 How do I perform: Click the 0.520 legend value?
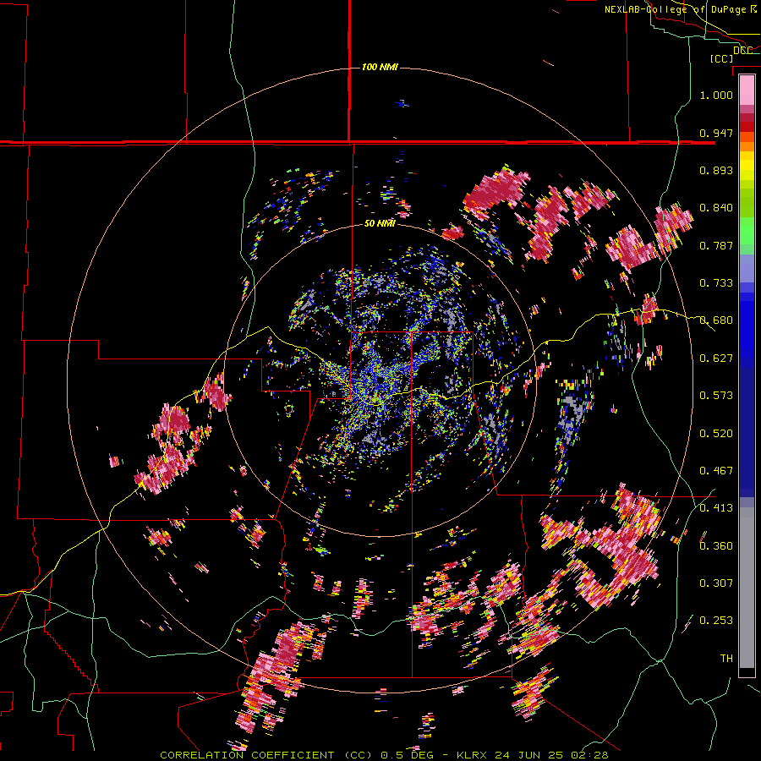click(716, 434)
